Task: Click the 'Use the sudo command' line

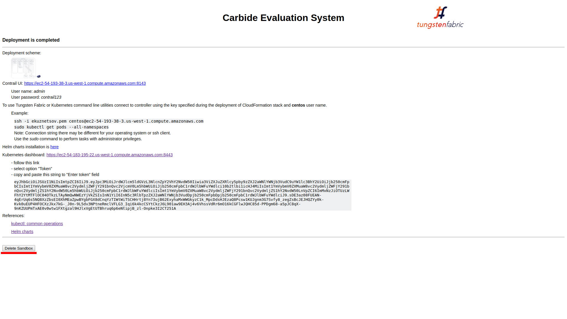Action: 78,139
